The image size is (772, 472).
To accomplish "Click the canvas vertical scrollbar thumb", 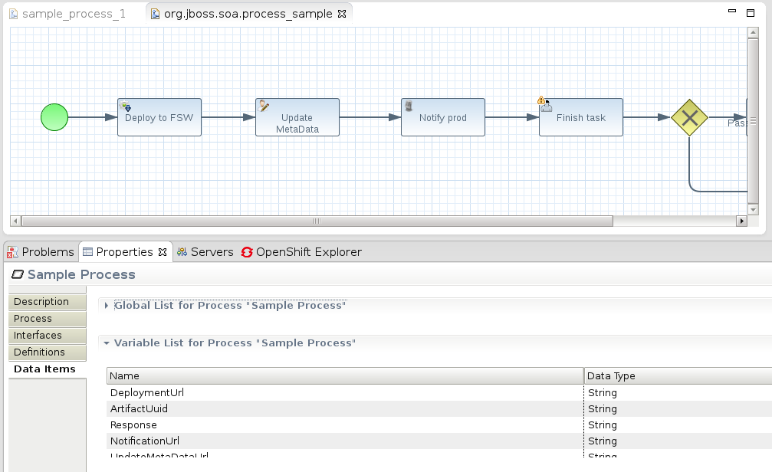I will point(753,121).
